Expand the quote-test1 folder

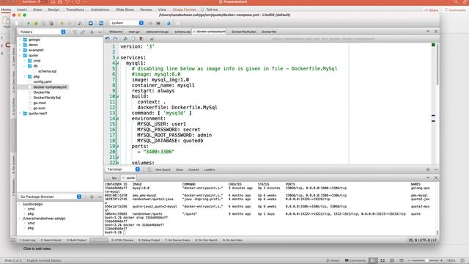pos(20,114)
